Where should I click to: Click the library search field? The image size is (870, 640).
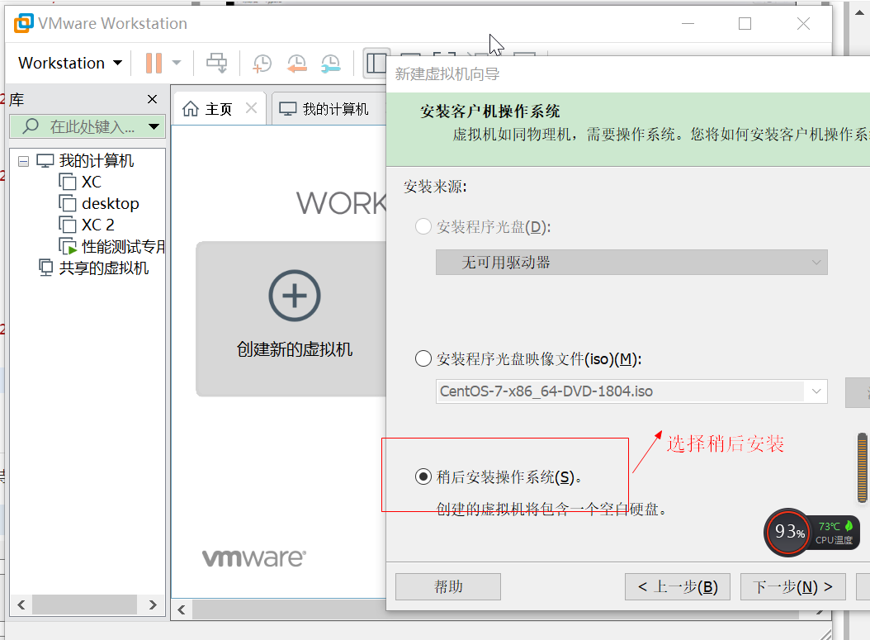(x=87, y=126)
